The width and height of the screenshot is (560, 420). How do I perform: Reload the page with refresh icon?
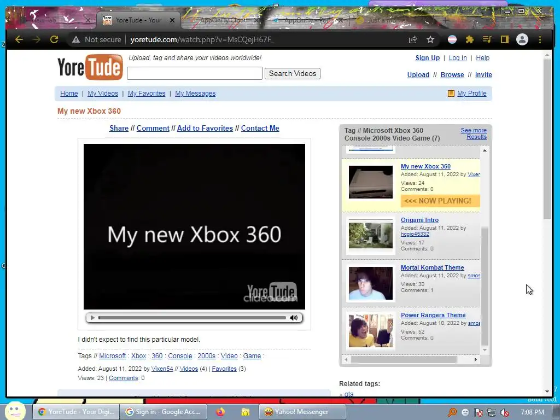54,39
